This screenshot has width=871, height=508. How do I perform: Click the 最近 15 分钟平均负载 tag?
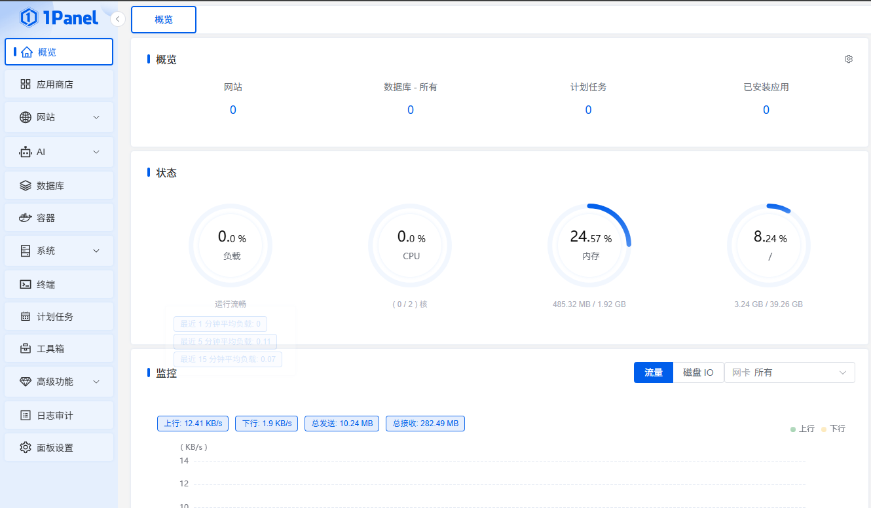pos(228,359)
